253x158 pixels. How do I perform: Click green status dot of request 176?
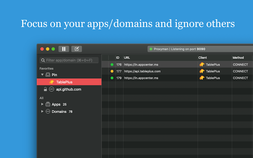(112, 64)
